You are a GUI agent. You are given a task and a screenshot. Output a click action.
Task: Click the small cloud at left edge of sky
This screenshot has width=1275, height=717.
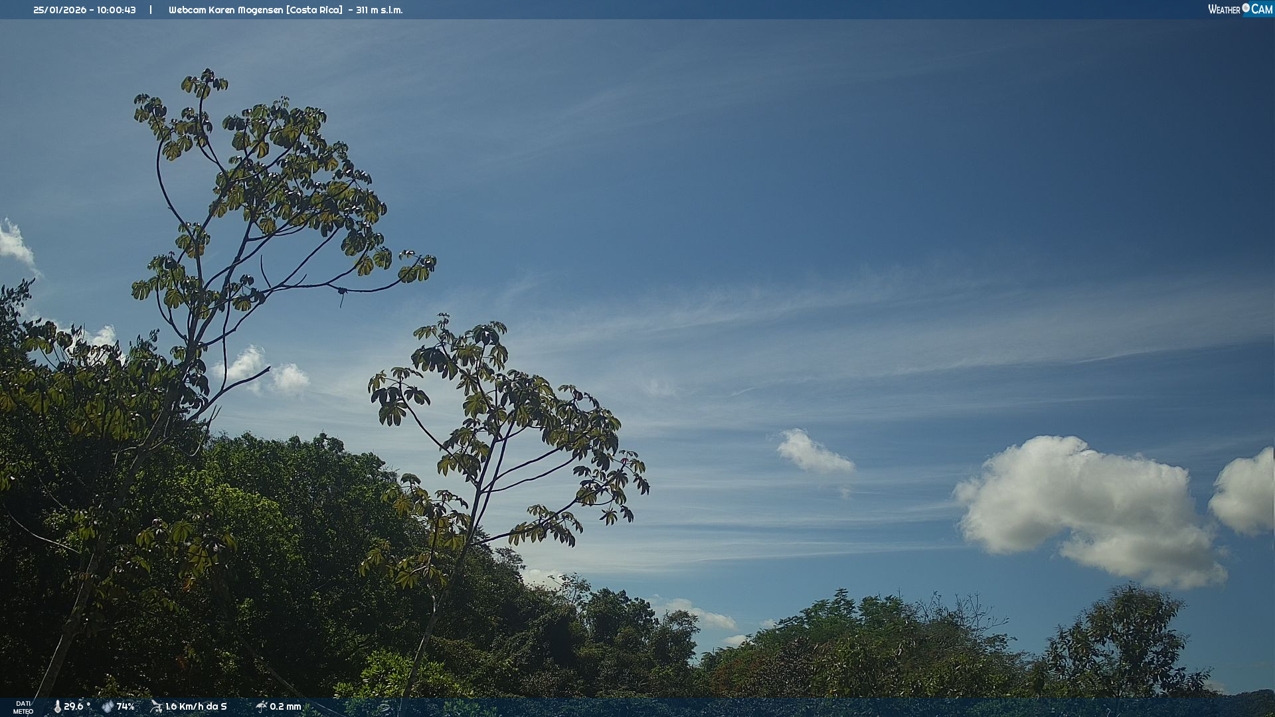tap(15, 244)
